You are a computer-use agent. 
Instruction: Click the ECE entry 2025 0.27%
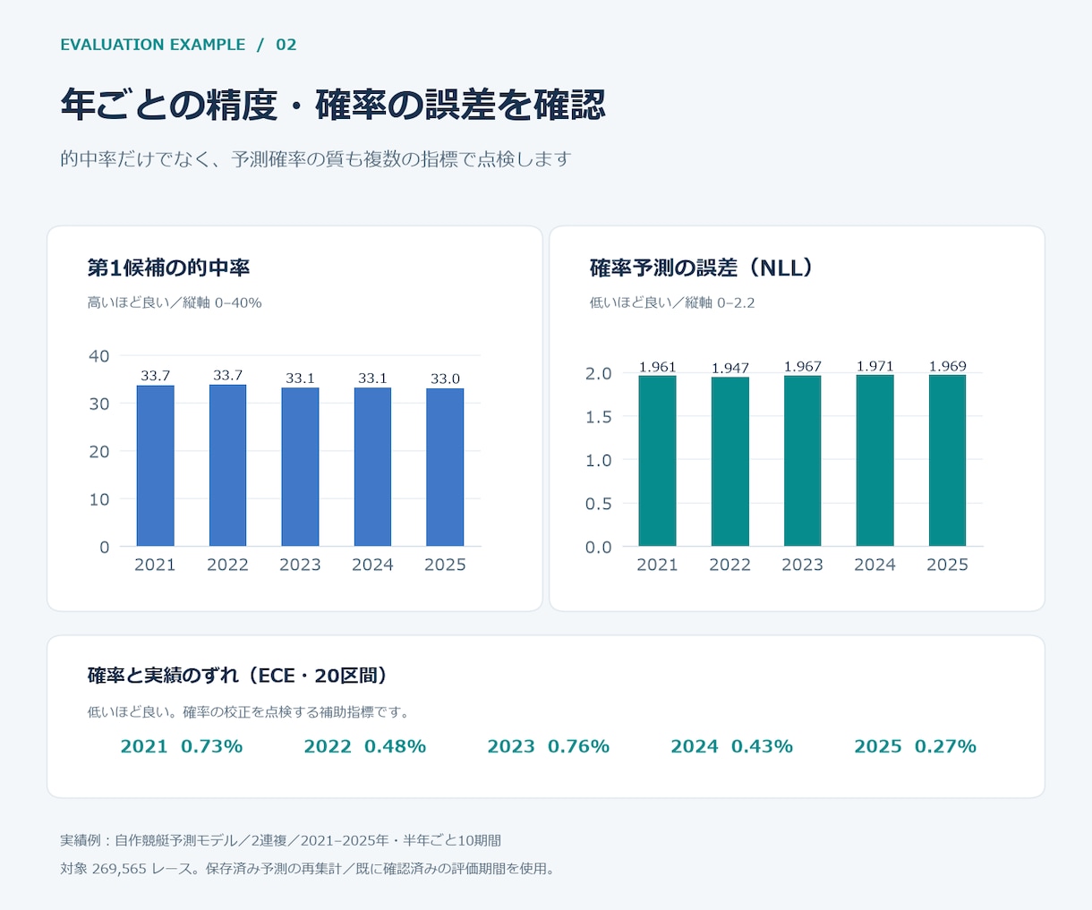coord(916,746)
